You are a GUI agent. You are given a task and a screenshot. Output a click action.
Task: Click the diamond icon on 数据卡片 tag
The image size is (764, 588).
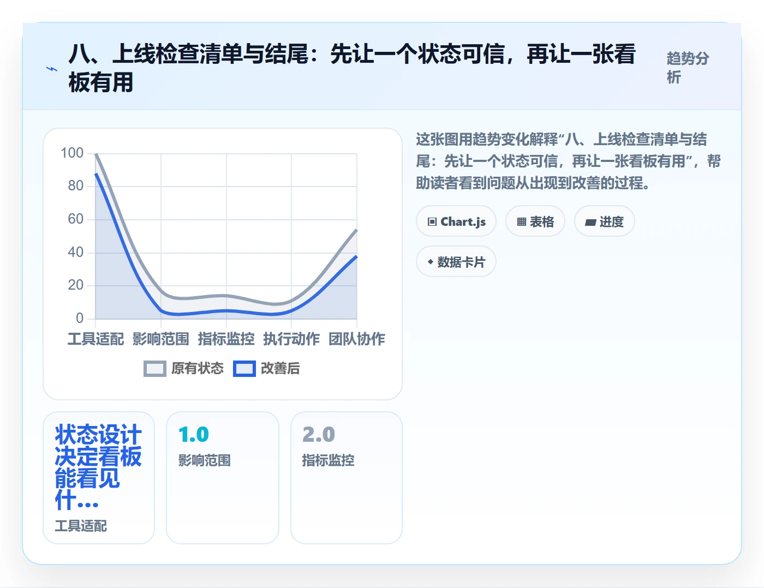(x=431, y=262)
